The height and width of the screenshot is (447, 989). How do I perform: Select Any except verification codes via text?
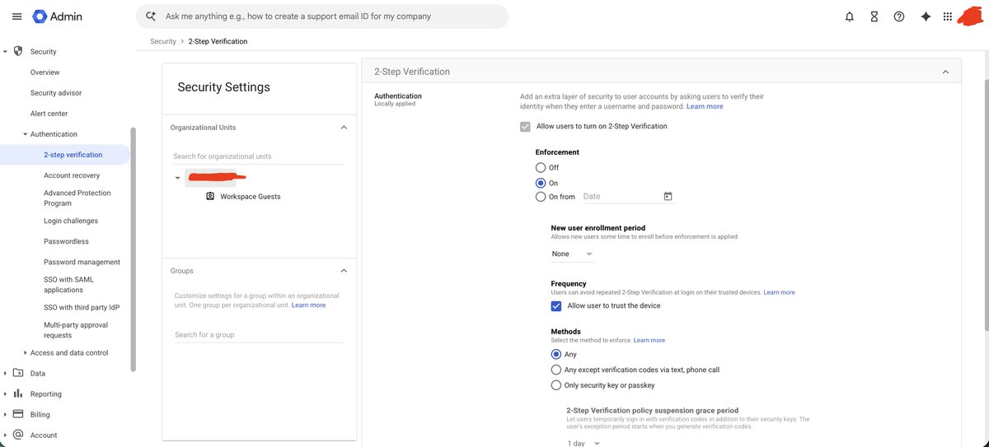click(556, 370)
